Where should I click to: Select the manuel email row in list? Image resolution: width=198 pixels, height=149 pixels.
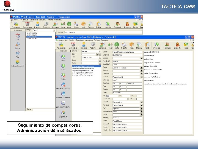(86, 66)
